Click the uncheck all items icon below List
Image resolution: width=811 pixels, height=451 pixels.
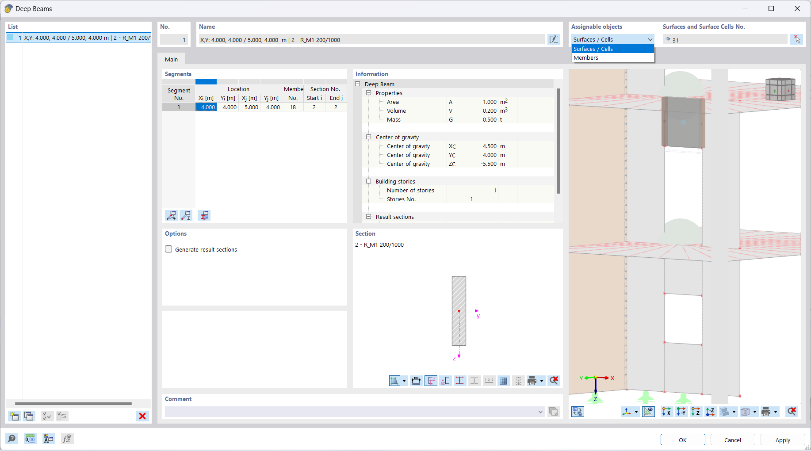[x=62, y=416]
